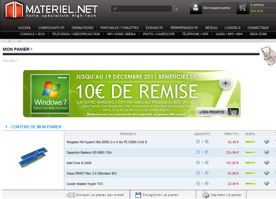Click the search submit arrow button
The image size is (276, 199).
(x=176, y=9)
